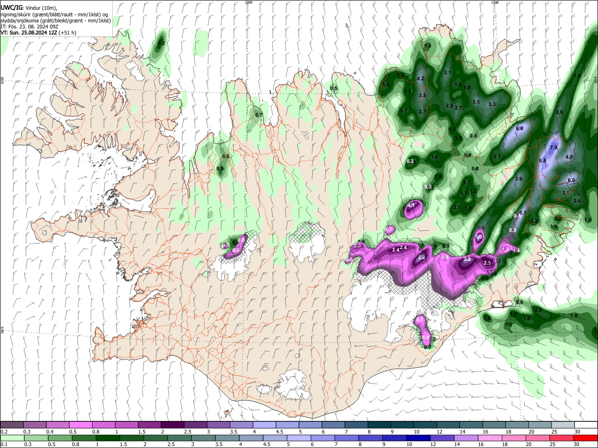
Task: Click the 6.6 precipitation value on the map
Action: [519, 128]
